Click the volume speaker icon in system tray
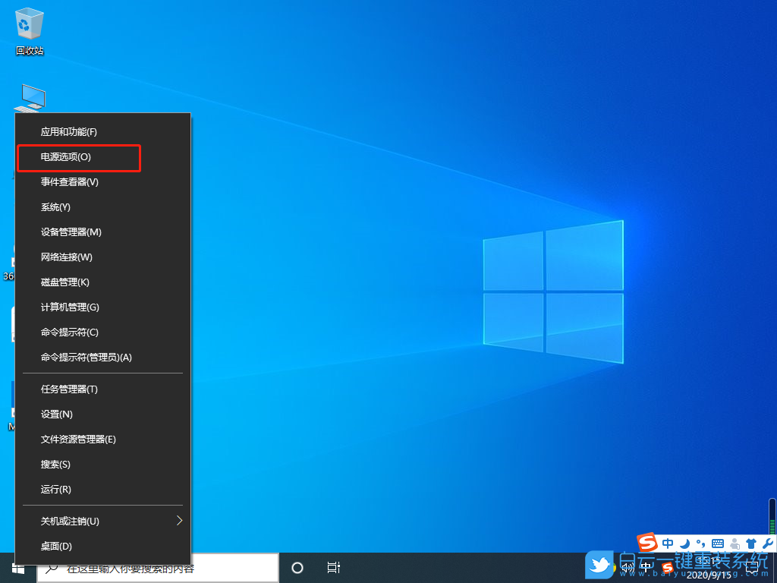This screenshot has height=583, width=777. (x=627, y=567)
